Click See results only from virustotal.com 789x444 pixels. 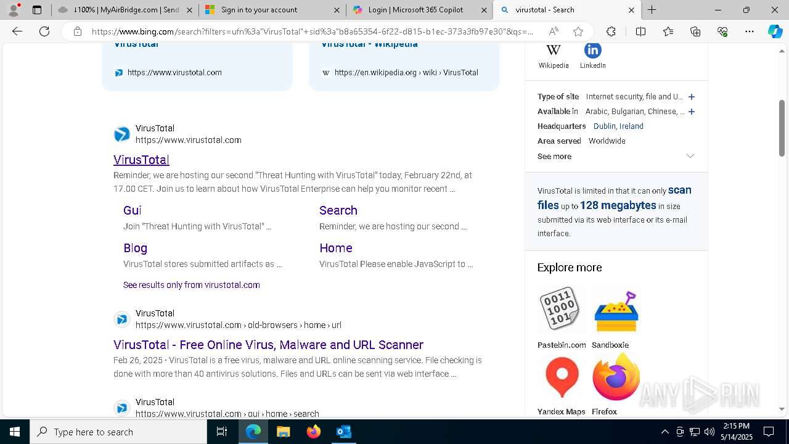(192, 285)
